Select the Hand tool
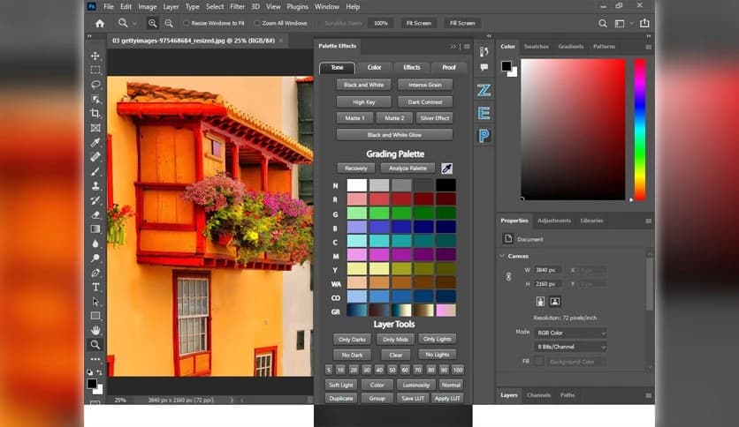The height and width of the screenshot is (427, 739). [x=95, y=330]
